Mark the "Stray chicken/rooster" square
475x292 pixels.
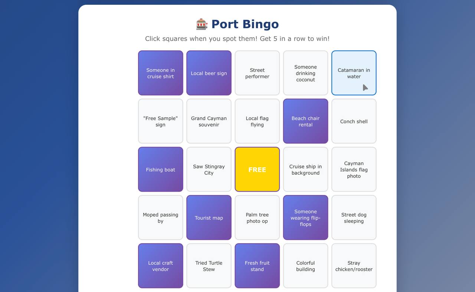click(353, 266)
